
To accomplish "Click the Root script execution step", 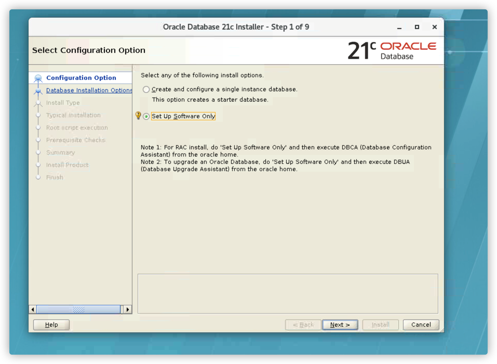I will 77,128.
